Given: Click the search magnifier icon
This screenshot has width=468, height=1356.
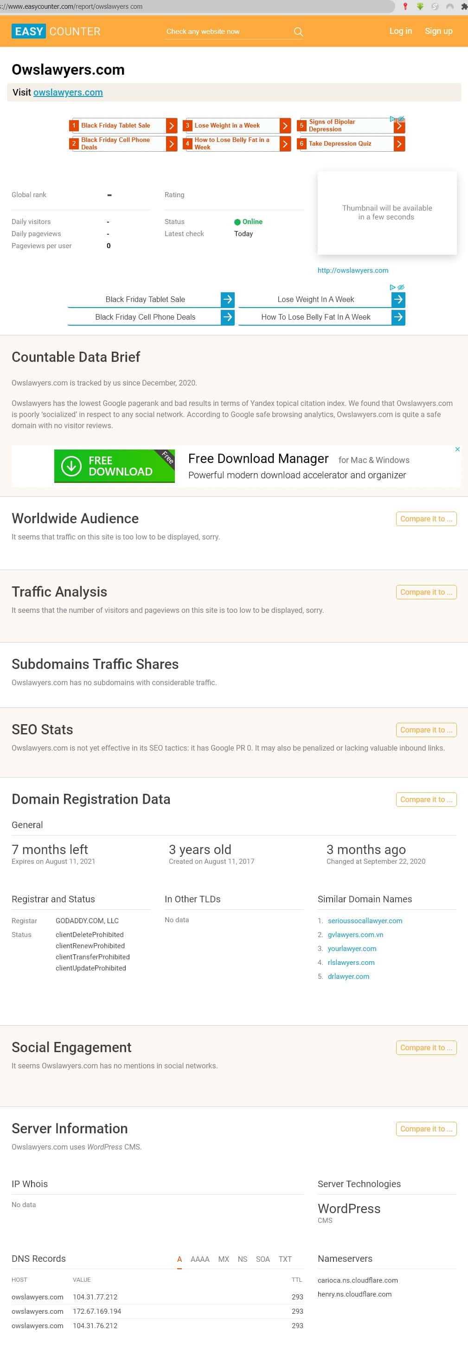Looking at the screenshot, I should [x=298, y=32].
